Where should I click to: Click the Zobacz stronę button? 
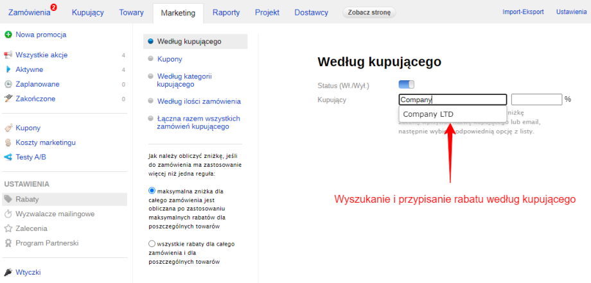pos(368,12)
